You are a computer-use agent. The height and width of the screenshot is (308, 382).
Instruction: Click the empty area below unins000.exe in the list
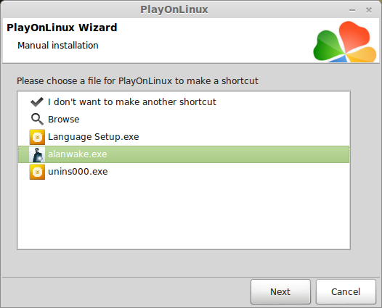[184, 214]
